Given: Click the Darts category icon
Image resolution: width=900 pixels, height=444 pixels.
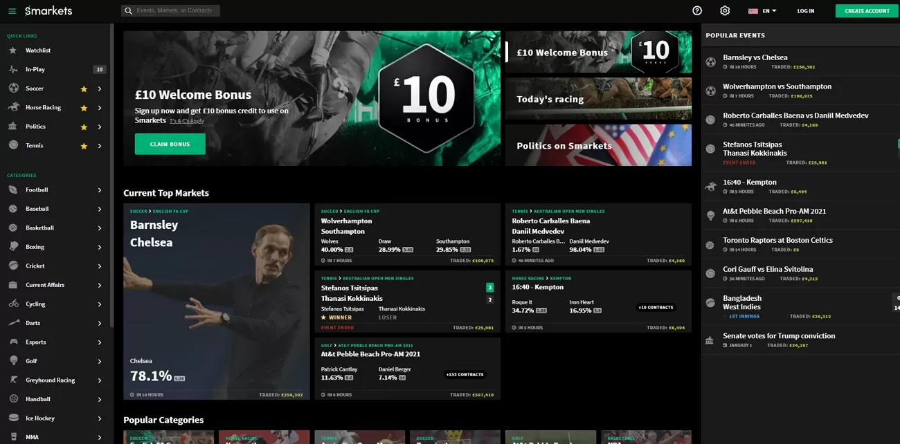Looking at the screenshot, I should click(13, 323).
